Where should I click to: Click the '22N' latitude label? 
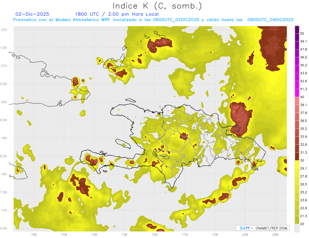(4, 30)
